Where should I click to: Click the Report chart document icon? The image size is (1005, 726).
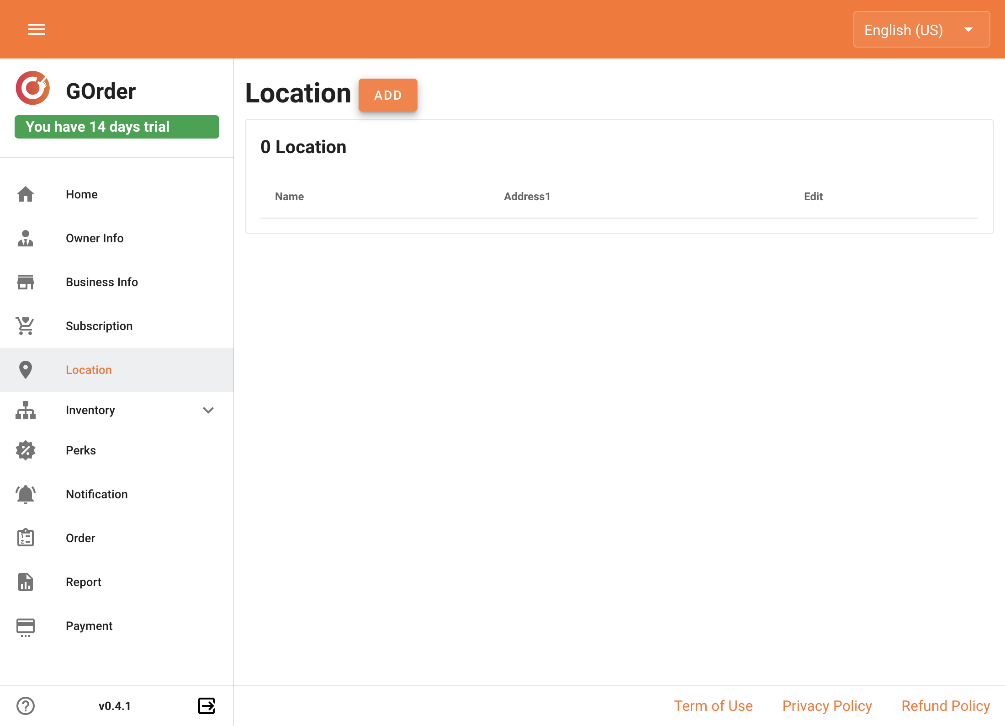pyautogui.click(x=26, y=582)
